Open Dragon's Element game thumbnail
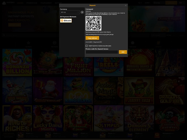This screenshot has height=140, width=187. click(139, 118)
